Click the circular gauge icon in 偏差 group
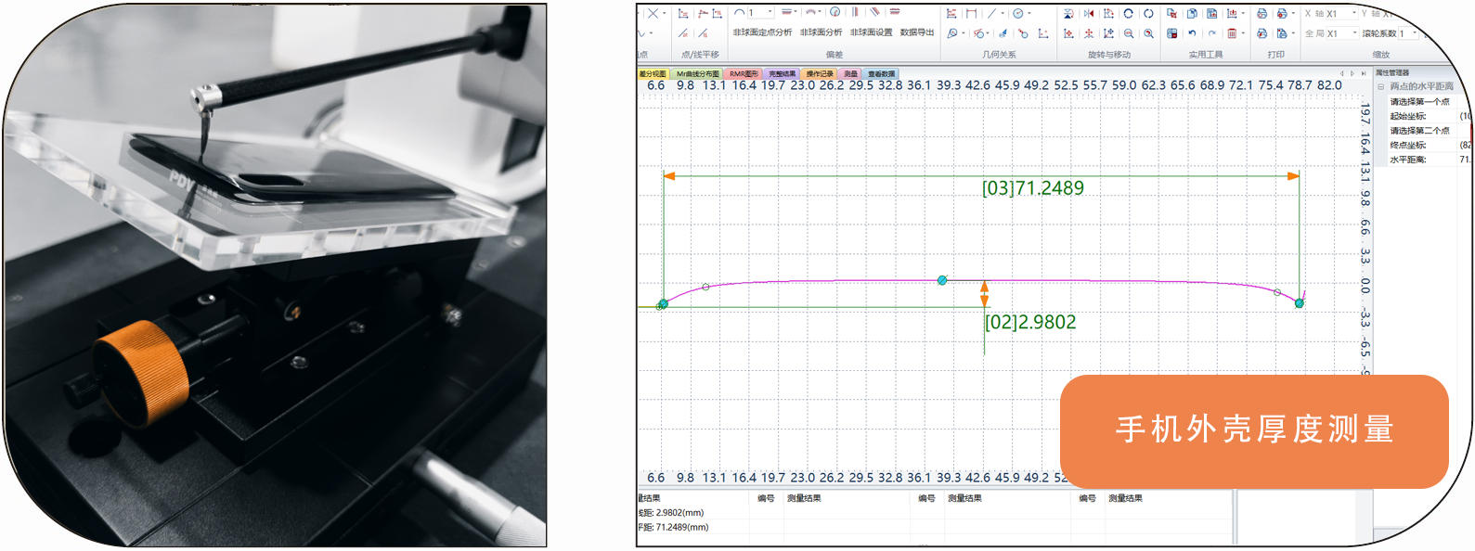The image size is (1475, 551). (x=835, y=13)
